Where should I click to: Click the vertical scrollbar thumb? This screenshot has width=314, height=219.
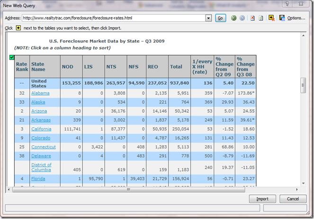(x=303, y=86)
